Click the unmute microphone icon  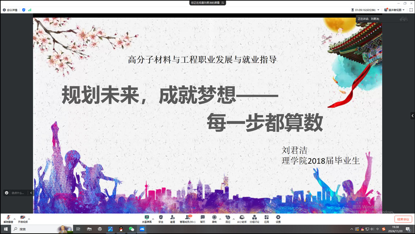coord(8,218)
